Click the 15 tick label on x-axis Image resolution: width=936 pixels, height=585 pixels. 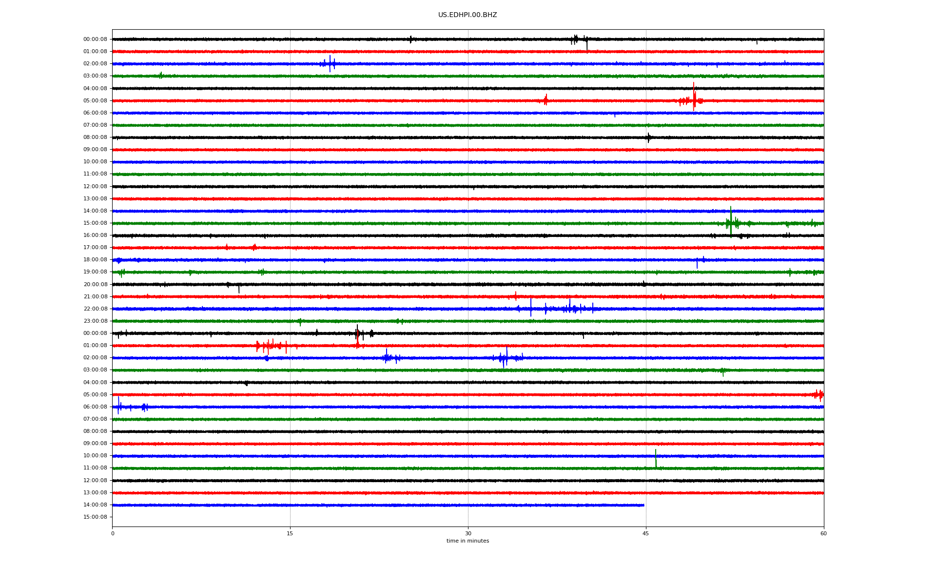[x=290, y=533]
